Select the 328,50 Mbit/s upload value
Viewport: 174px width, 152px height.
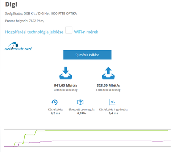[108, 85]
